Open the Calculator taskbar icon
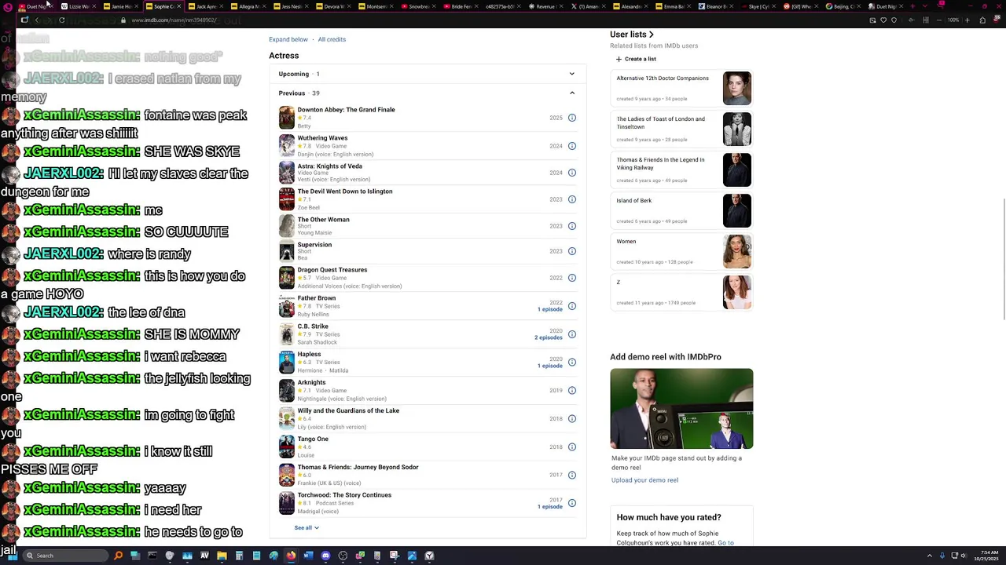This screenshot has width=1006, height=565. point(239,556)
